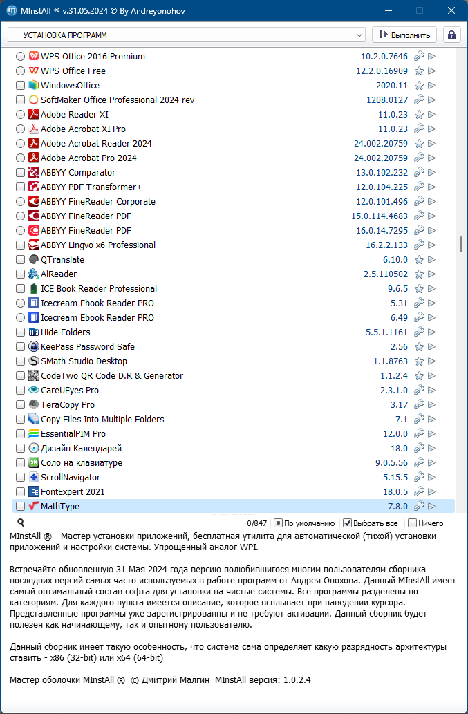Click the MInstAll app logo in title bar
The width and height of the screenshot is (468, 714).
coord(12,10)
